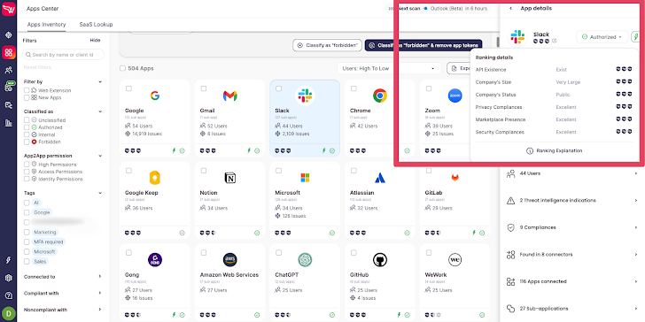Open the Found in 8 connectors row
The image size is (645, 322).
[572, 255]
